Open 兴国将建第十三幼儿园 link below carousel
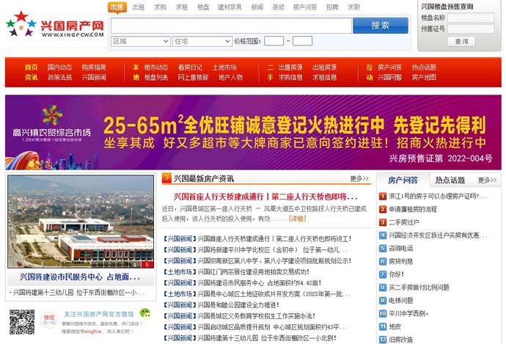 [x=78, y=293]
